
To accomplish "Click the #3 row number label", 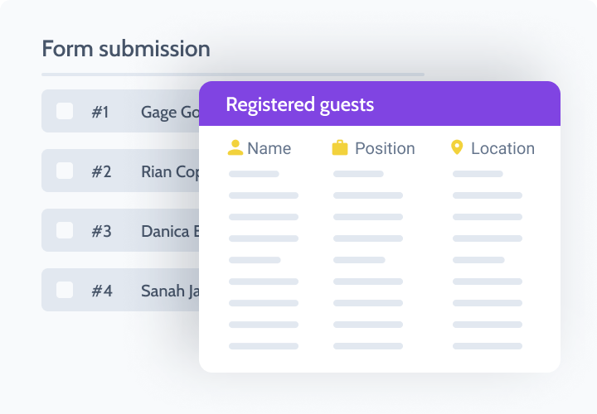I will pyautogui.click(x=101, y=232).
